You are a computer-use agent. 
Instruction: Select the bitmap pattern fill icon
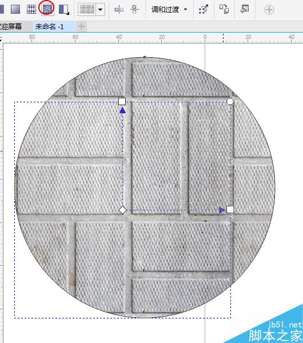[47, 9]
